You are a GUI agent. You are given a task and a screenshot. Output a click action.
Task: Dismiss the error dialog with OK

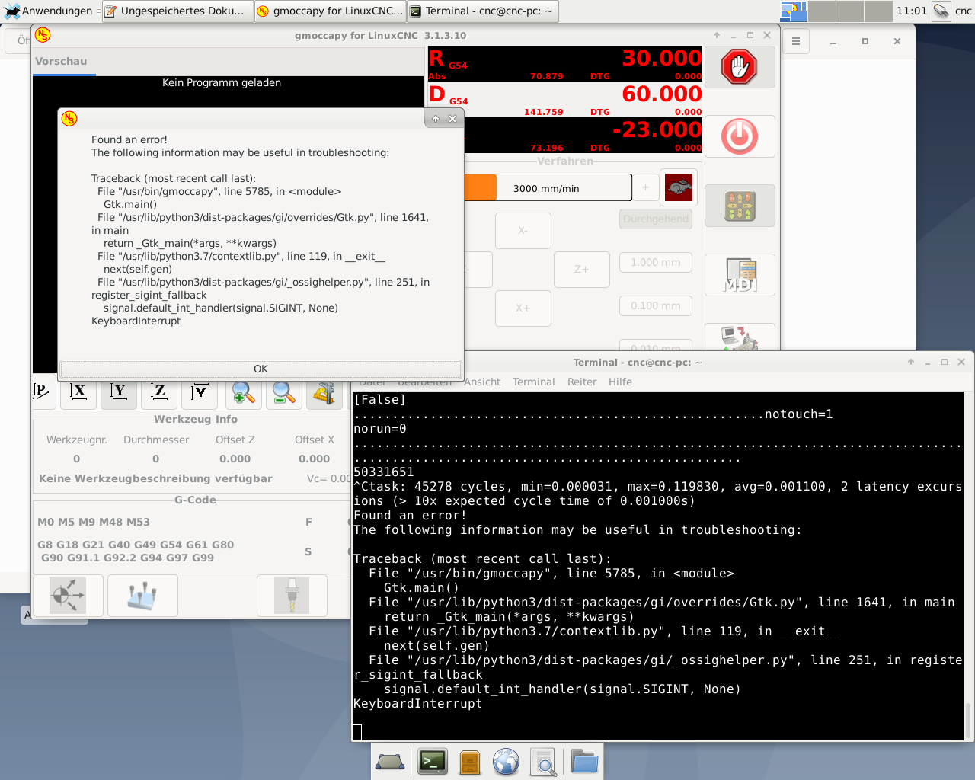(261, 369)
